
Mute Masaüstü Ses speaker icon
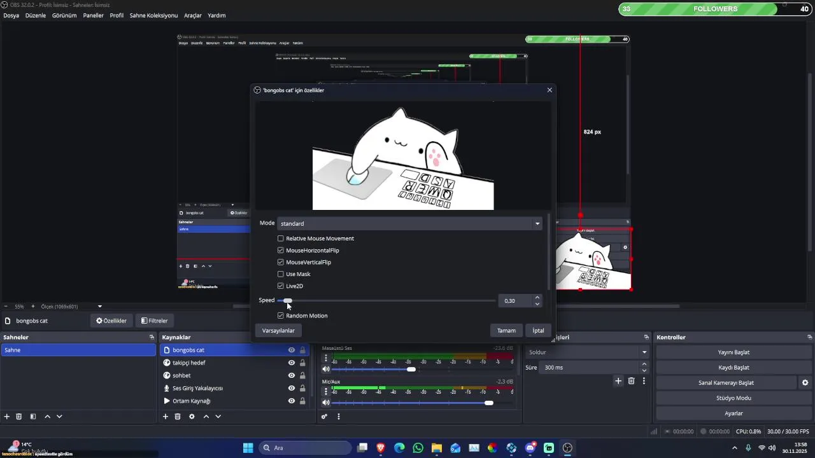click(x=326, y=369)
